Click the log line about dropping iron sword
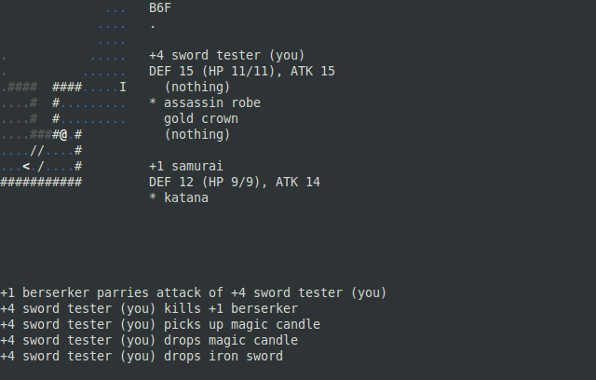This screenshot has height=380, width=596. click(142, 356)
